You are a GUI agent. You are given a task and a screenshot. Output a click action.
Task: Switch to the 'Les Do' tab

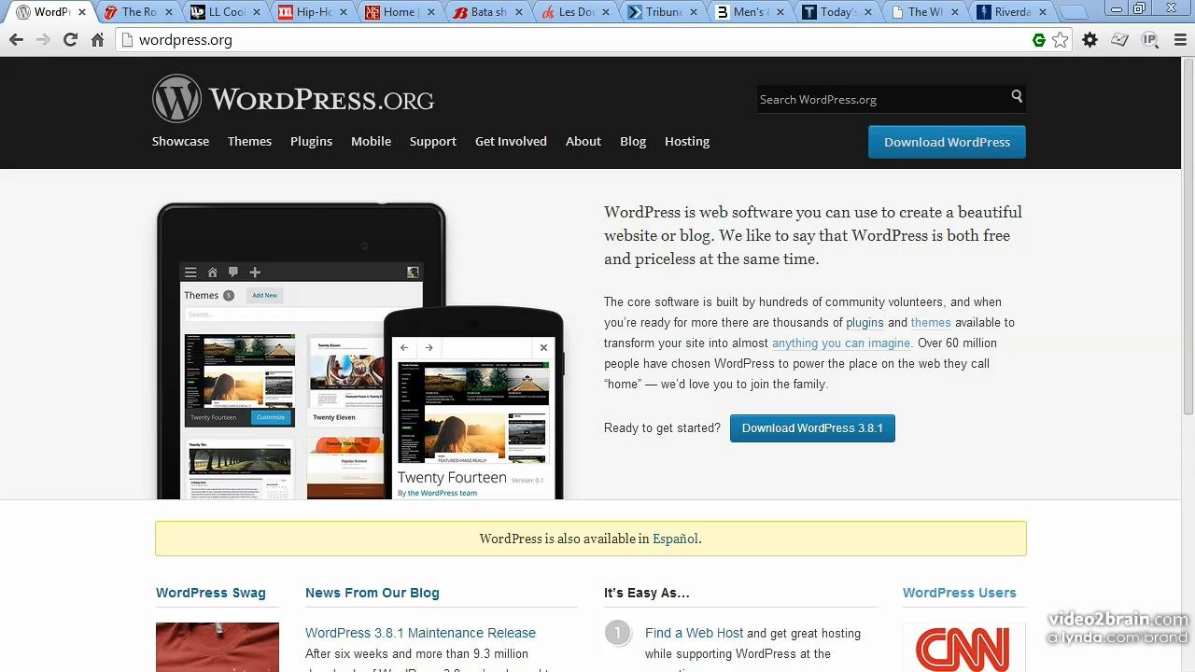coord(576,12)
